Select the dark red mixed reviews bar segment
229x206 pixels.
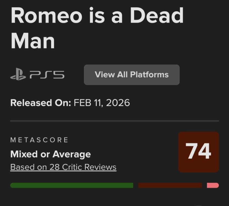point(170,185)
